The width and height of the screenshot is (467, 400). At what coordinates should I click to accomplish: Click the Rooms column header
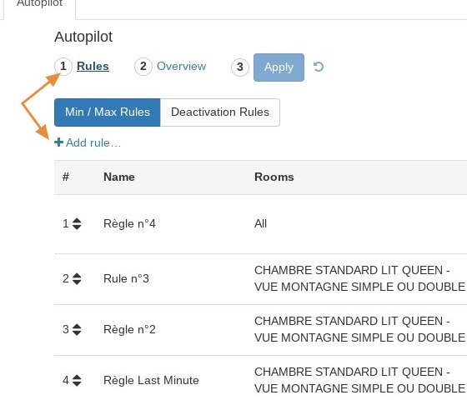click(x=274, y=177)
